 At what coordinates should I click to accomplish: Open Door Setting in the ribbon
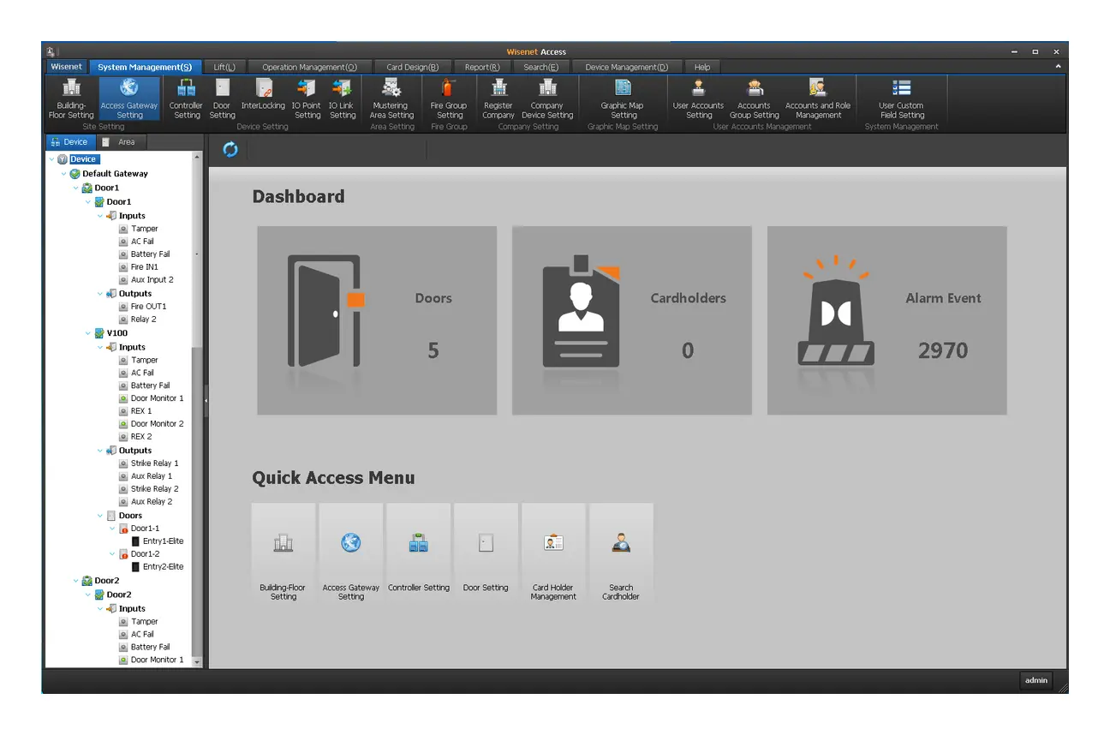222,99
